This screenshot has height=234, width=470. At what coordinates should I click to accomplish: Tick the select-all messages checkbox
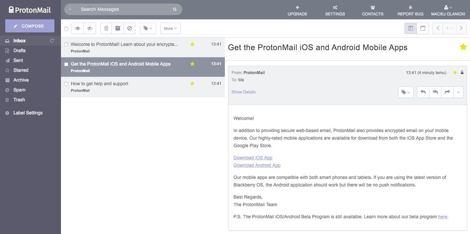[66, 29]
